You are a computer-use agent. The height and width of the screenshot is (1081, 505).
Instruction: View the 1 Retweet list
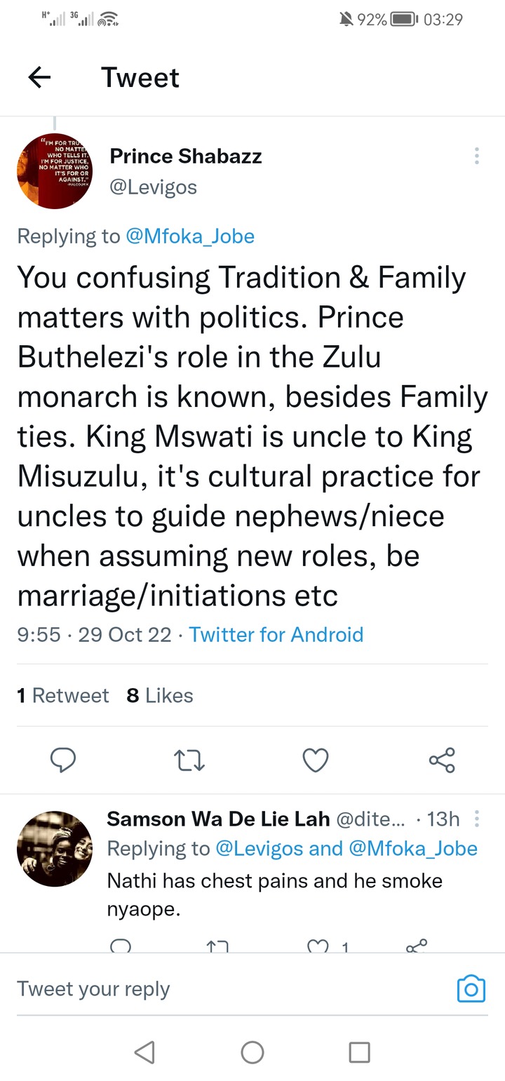coord(63,695)
